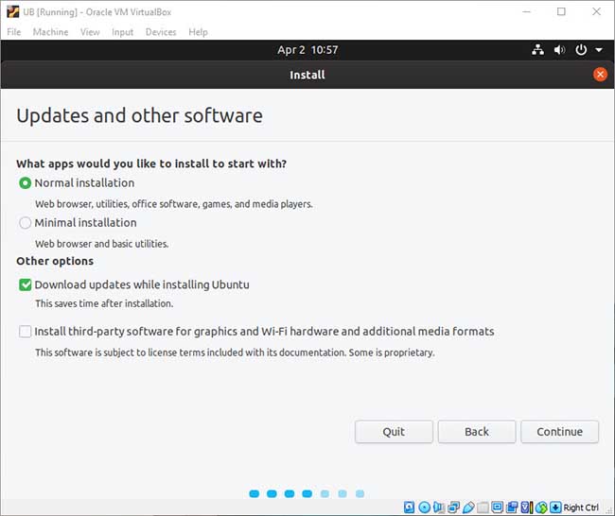Click the 'Web browser and basic utilities.' text

(102, 244)
